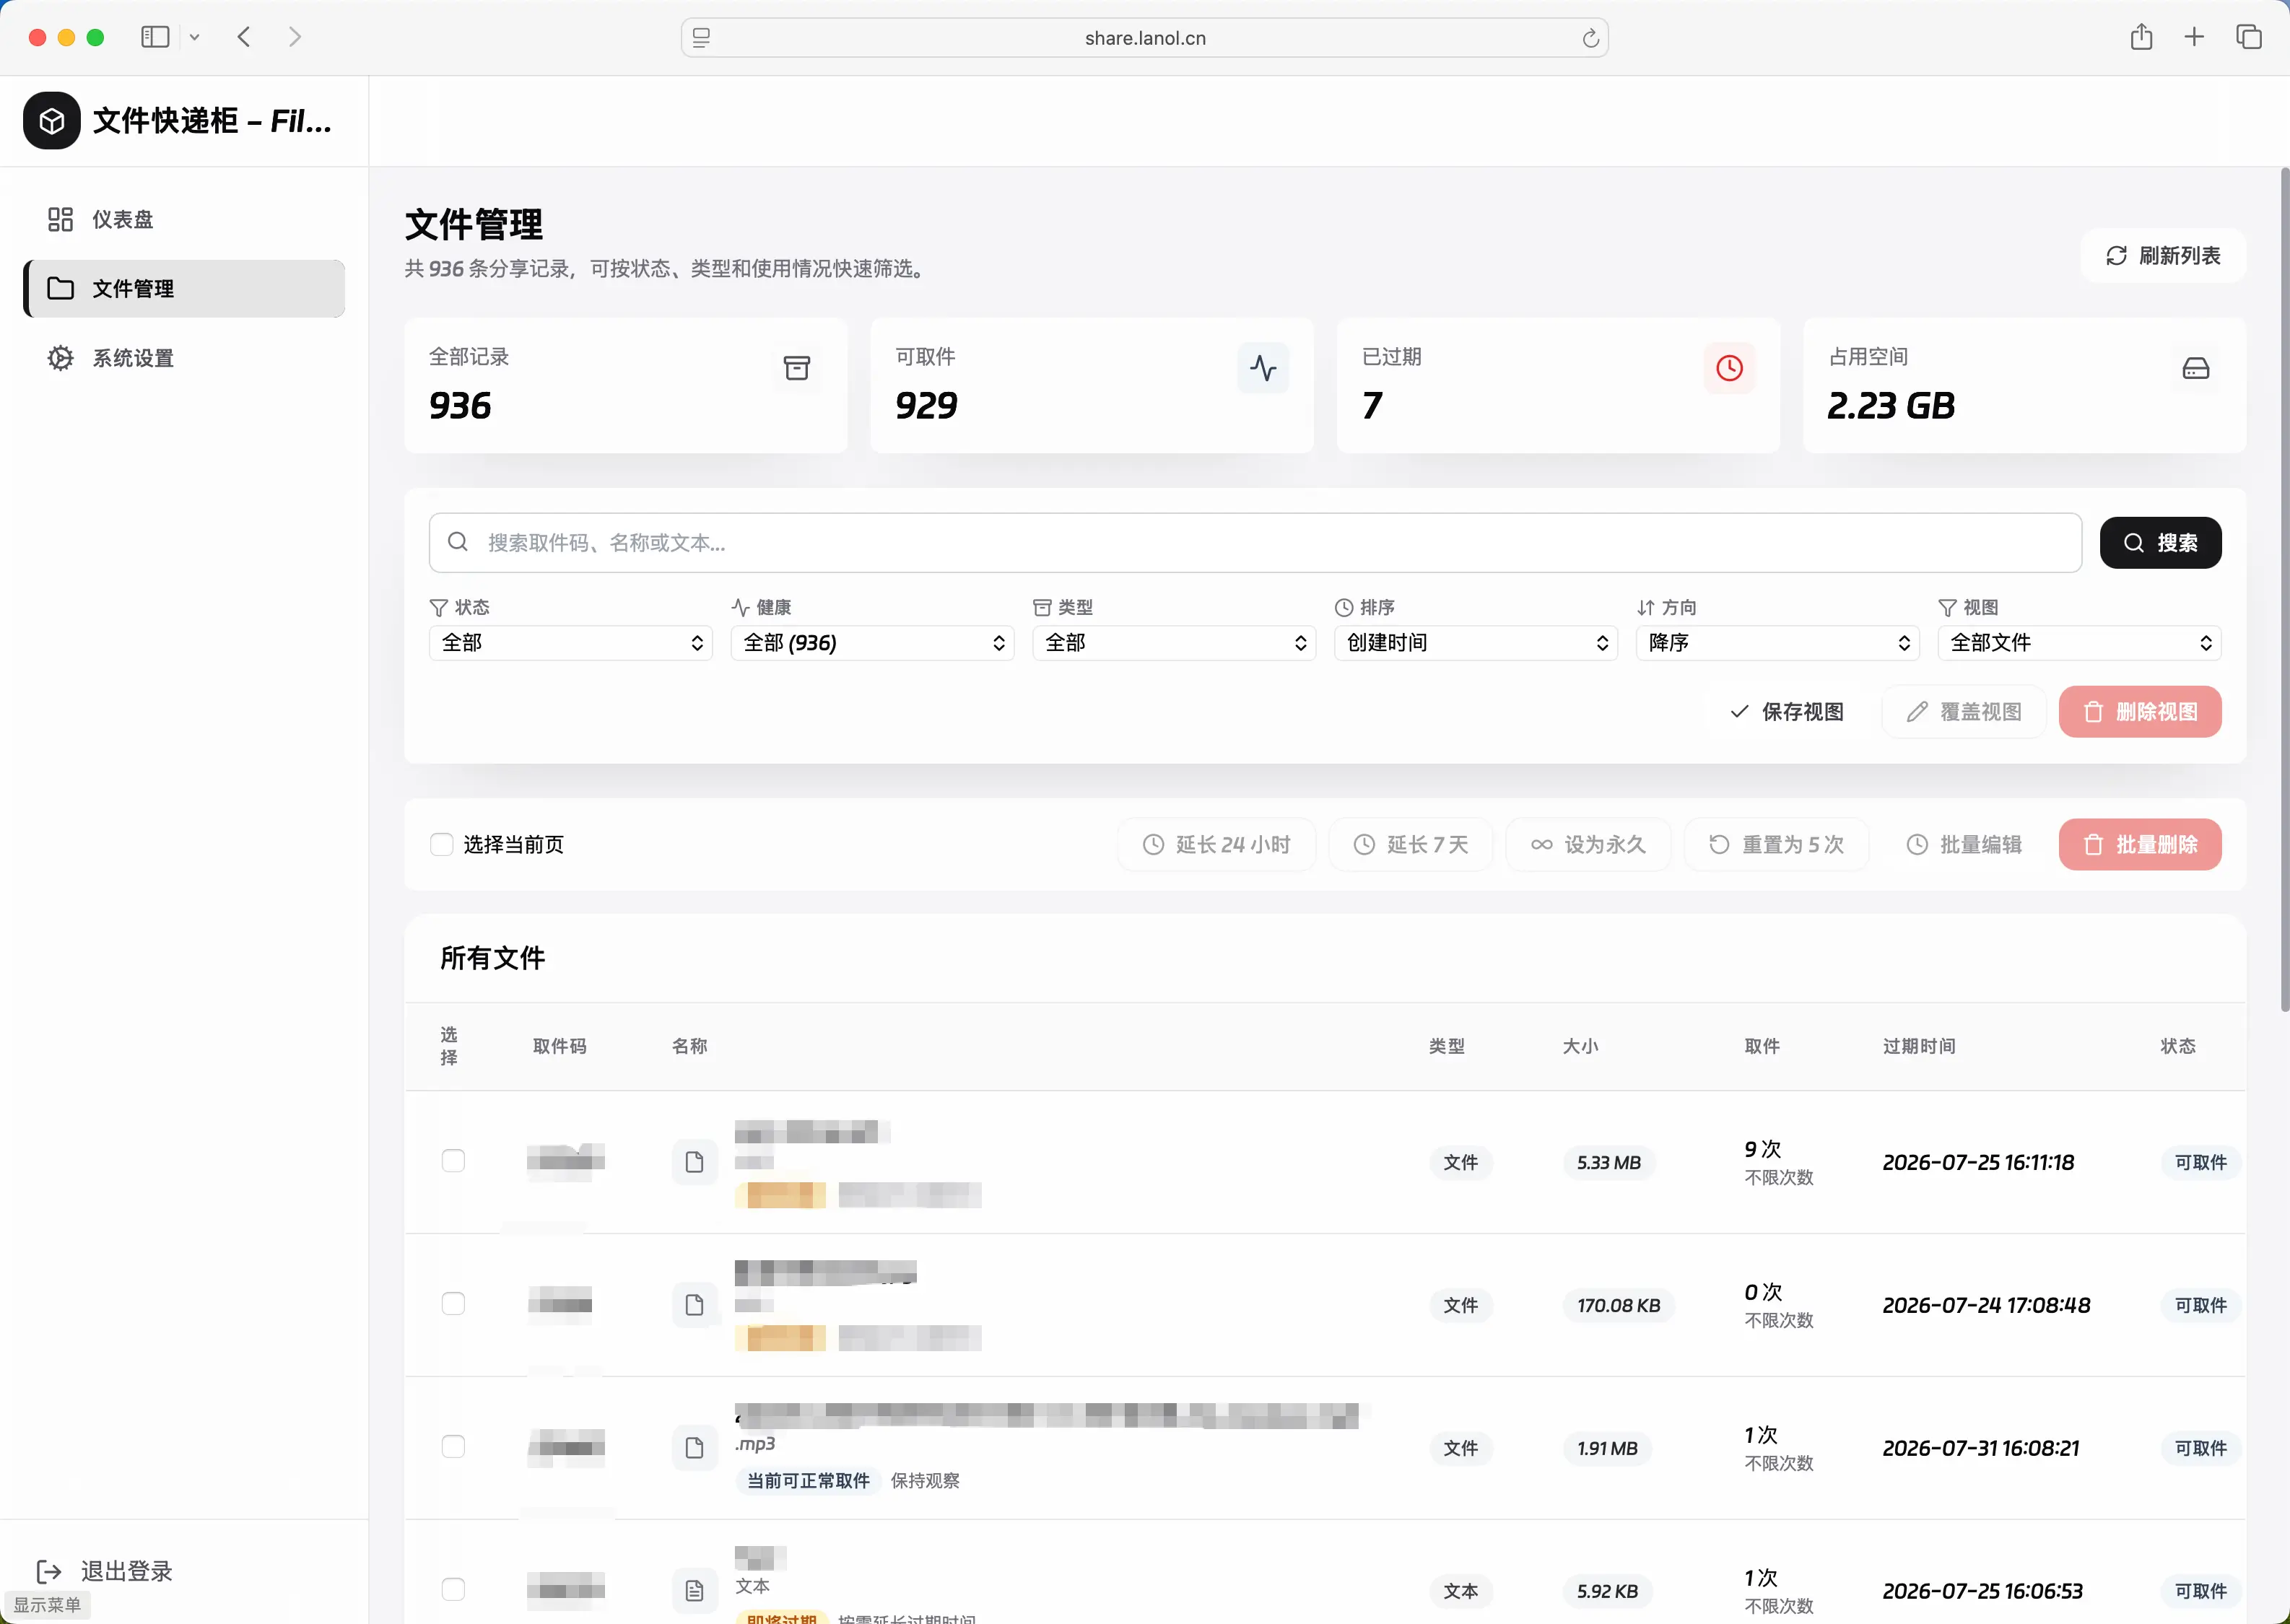Click the archive icon in 全部记录 card
2290x1624 pixels.
pyautogui.click(x=796, y=368)
